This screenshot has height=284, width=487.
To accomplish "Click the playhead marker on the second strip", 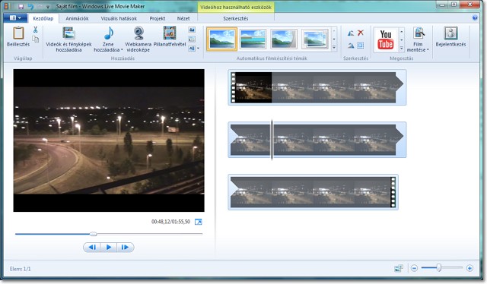I will pyautogui.click(x=272, y=140).
